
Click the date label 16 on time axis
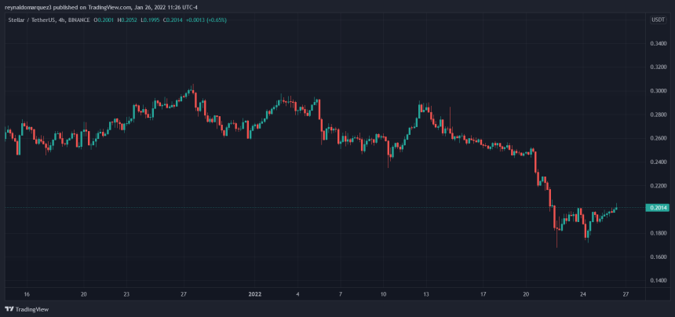pyautogui.click(x=27, y=294)
